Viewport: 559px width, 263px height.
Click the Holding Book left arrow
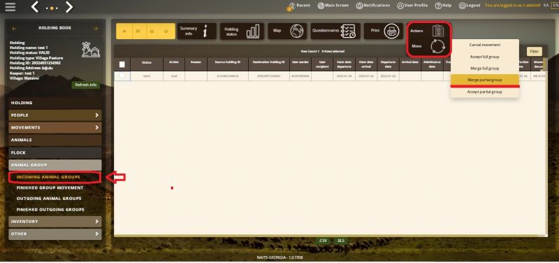[14, 28]
